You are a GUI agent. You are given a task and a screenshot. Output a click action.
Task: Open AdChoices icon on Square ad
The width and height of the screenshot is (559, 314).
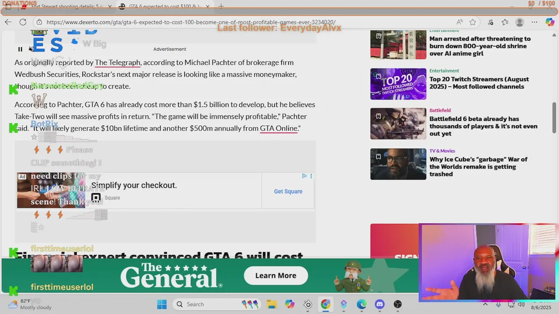tap(304, 176)
